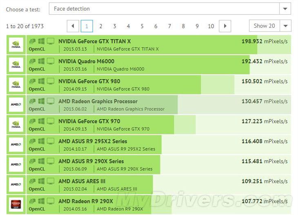
Task: Open the Show 20 results dropdown
Action: (x=270, y=26)
